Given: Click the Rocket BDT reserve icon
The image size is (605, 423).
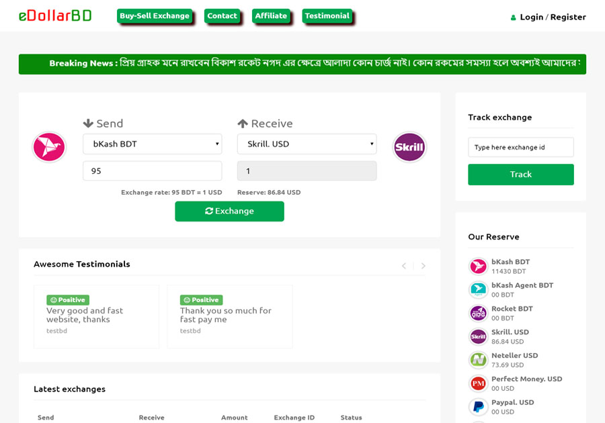Looking at the screenshot, I should point(478,314).
